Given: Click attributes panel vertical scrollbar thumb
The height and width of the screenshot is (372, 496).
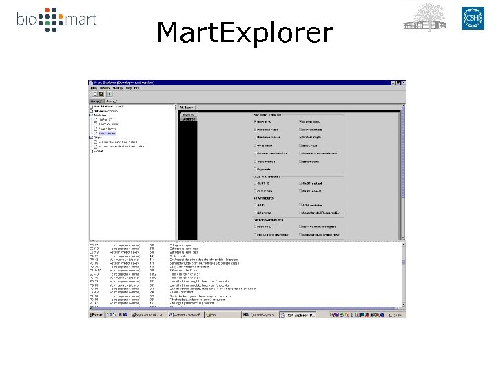Looking at the screenshot, I should pos(403,154).
